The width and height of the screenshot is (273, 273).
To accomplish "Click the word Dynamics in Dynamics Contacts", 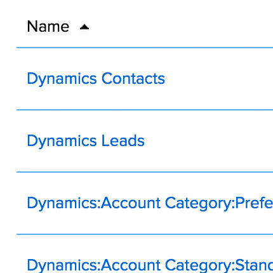I will [x=62, y=79].
